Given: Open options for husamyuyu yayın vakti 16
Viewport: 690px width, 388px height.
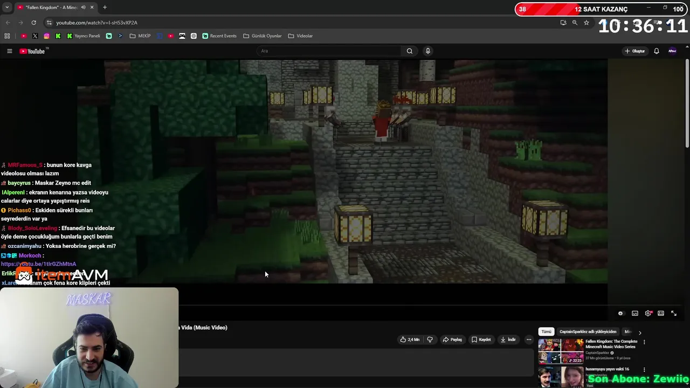Looking at the screenshot, I should point(644,370).
